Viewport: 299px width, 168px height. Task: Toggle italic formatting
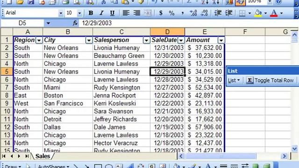point(101,13)
